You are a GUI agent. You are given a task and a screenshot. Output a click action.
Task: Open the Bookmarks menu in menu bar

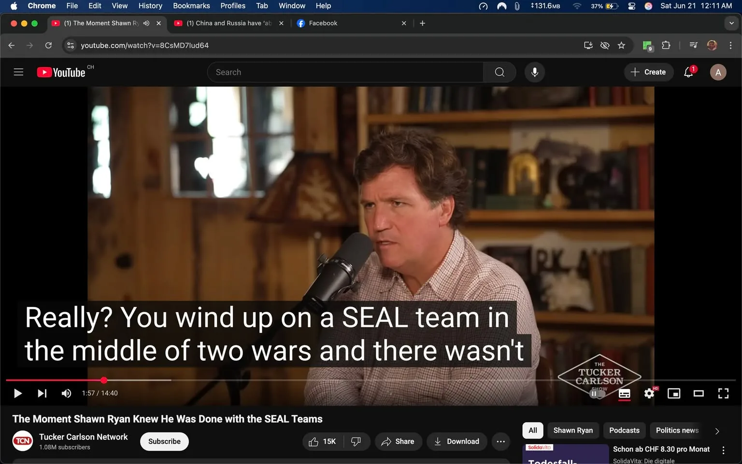click(191, 6)
